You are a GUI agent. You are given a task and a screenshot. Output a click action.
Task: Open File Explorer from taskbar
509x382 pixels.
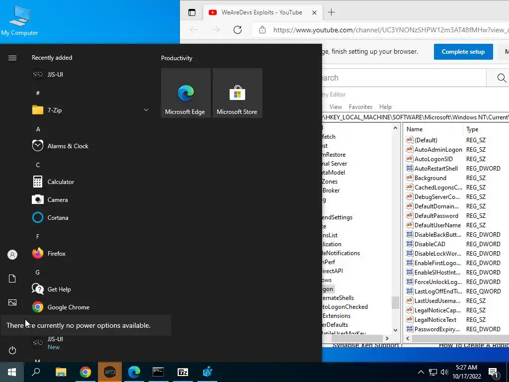click(61, 372)
